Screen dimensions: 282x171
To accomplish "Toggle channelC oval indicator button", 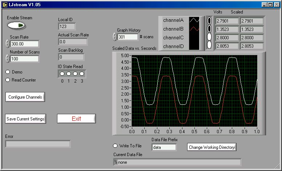I will pos(209,37).
